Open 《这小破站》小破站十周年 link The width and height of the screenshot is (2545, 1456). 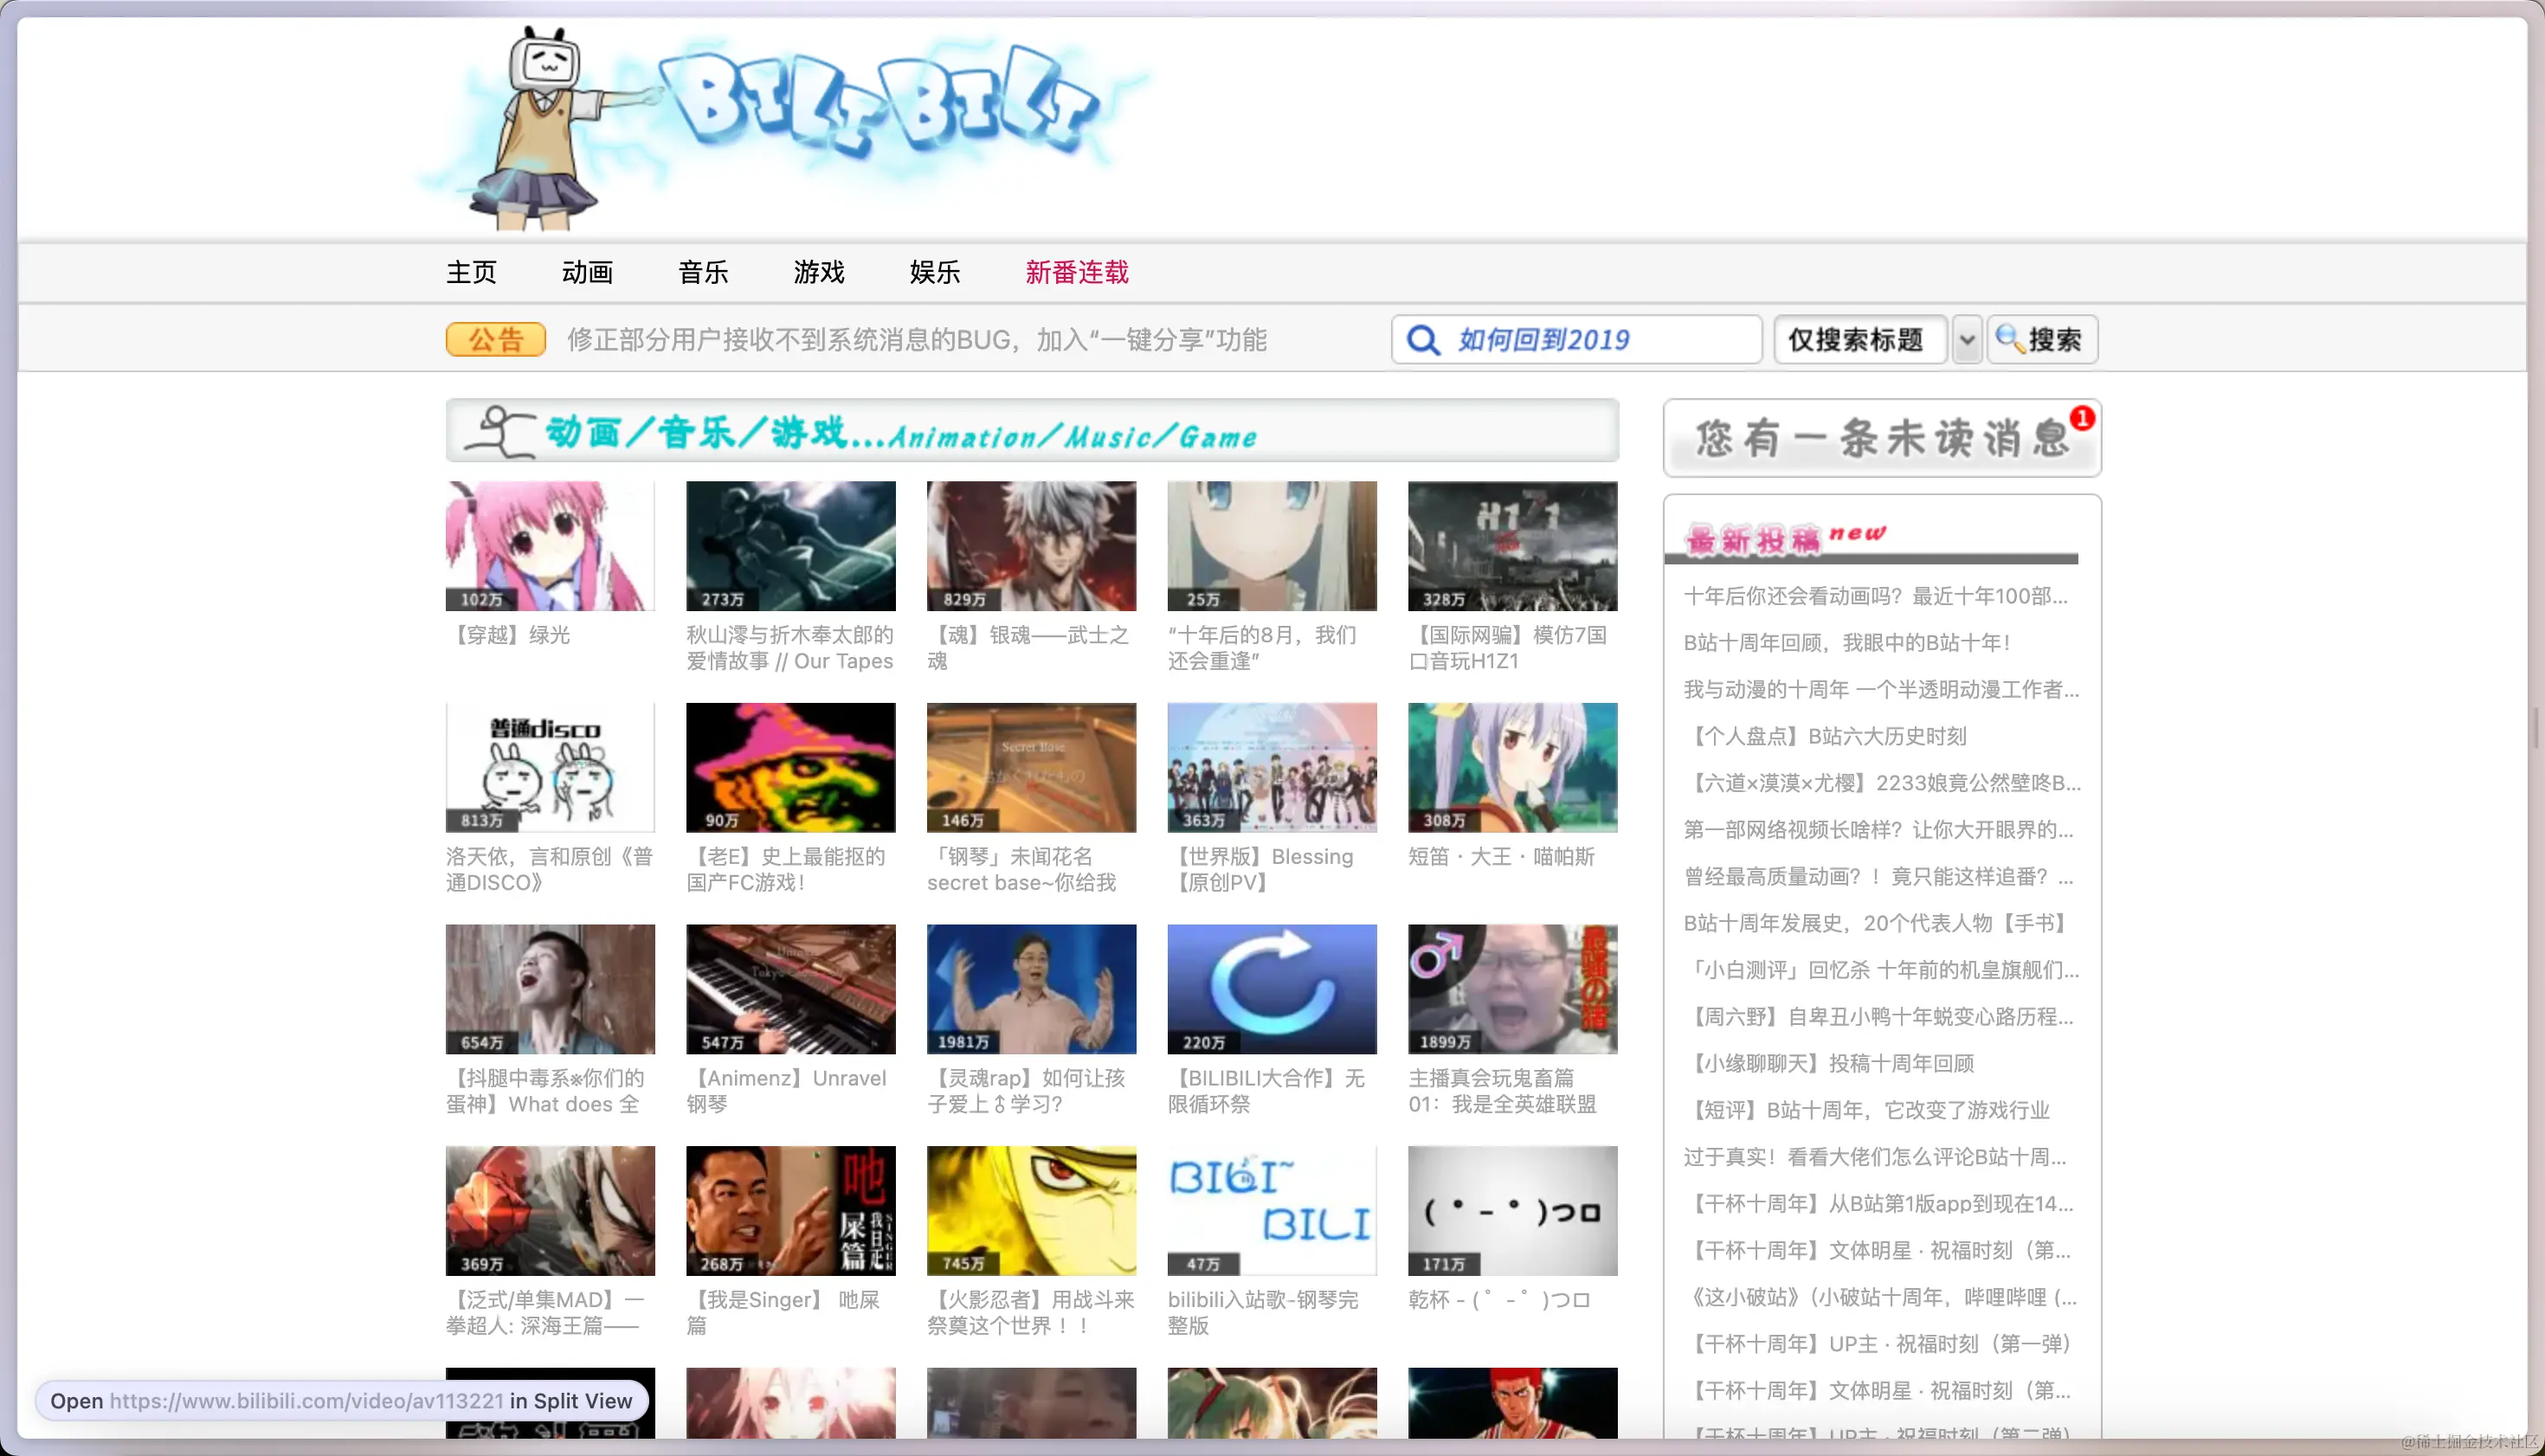(1881, 1298)
